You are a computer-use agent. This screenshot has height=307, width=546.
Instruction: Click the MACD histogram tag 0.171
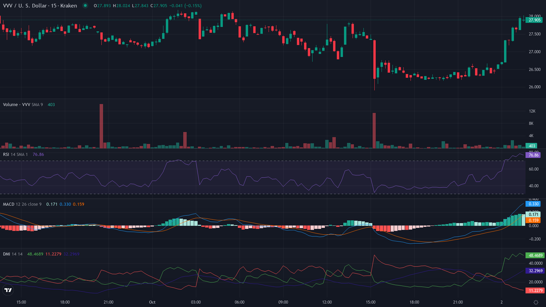coord(532,214)
